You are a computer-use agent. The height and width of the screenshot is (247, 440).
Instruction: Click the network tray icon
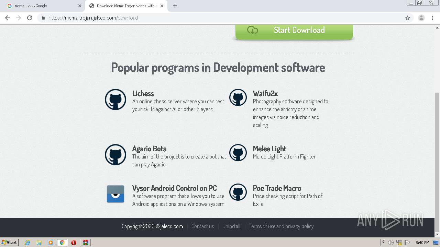click(x=399, y=243)
